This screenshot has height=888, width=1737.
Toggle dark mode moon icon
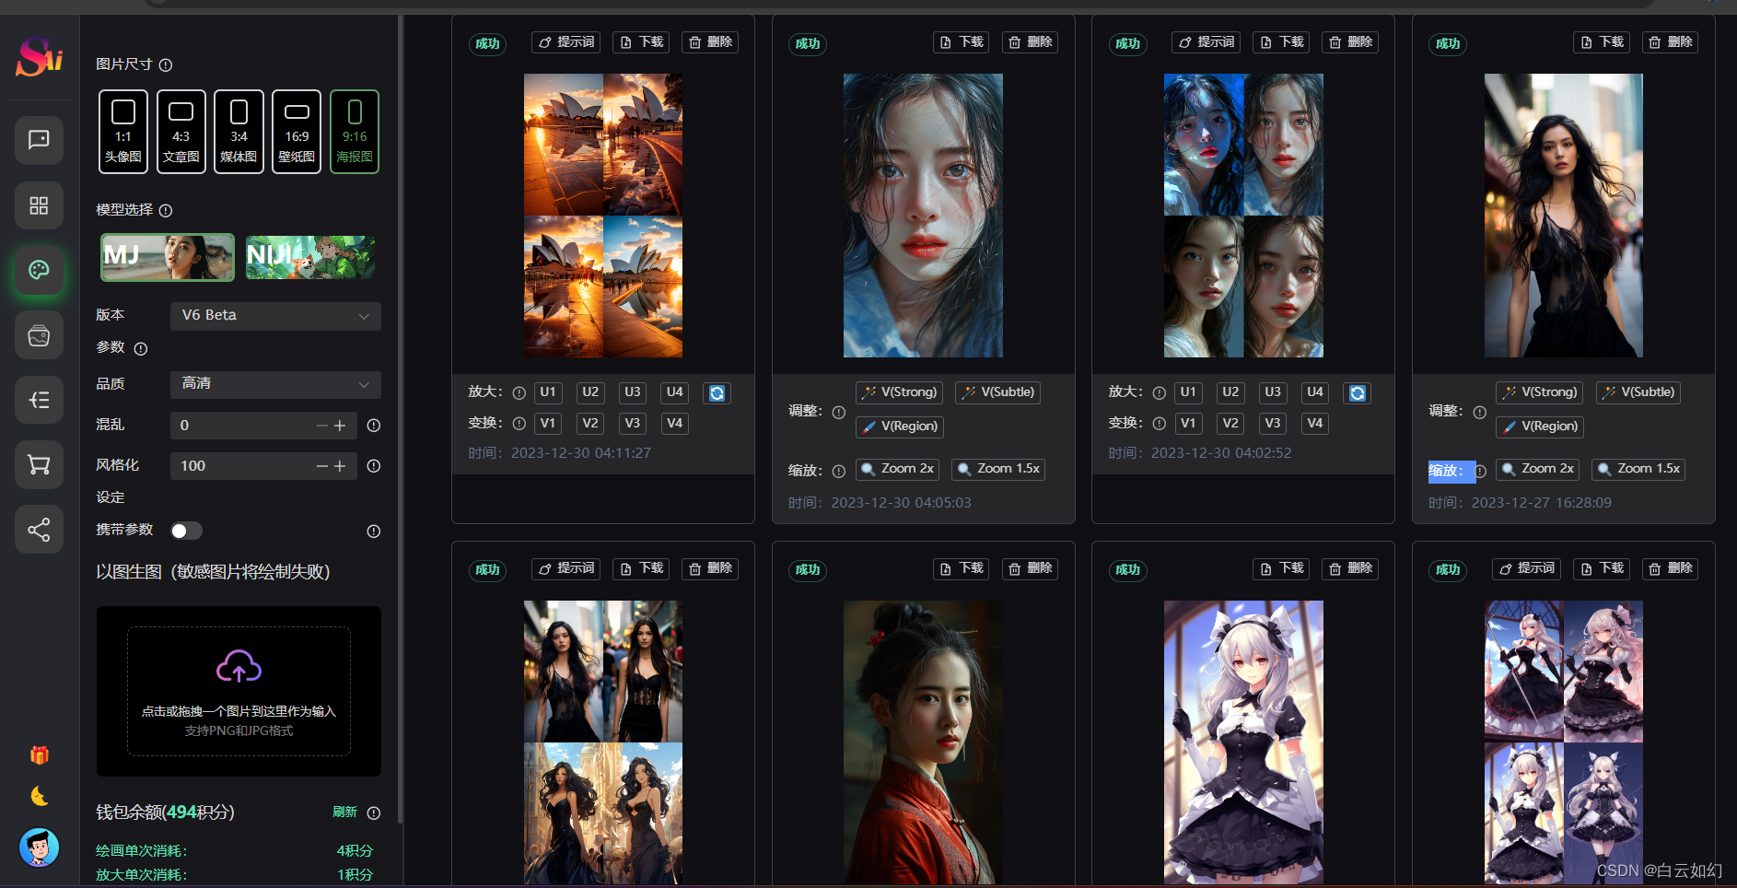click(39, 796)
